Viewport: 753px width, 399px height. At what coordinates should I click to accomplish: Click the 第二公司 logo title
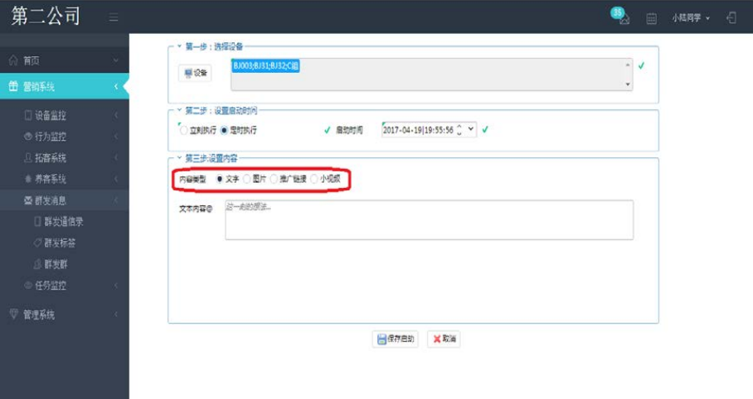(x=46, y=17)
